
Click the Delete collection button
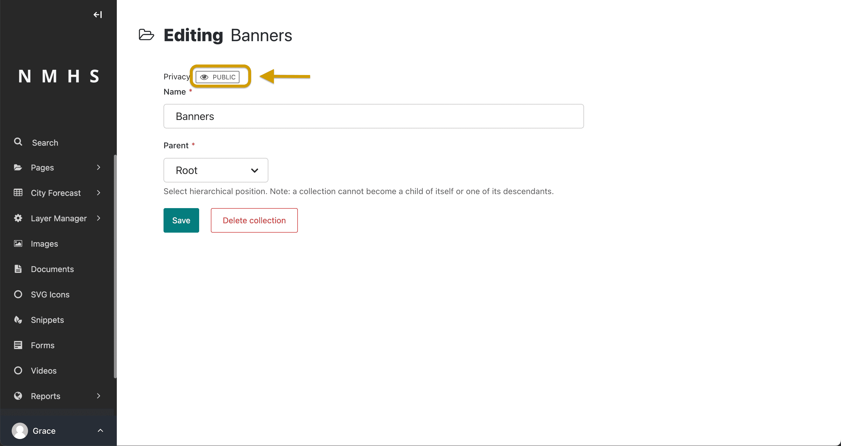point(254,220)
